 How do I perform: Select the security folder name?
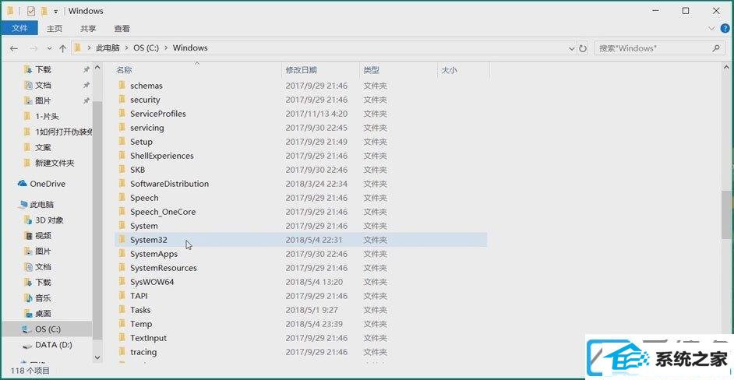point(145,99)
